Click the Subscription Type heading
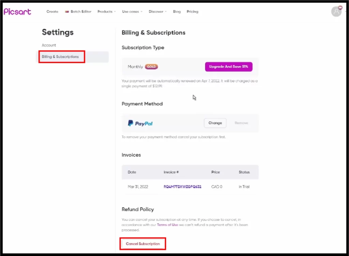 143,48
